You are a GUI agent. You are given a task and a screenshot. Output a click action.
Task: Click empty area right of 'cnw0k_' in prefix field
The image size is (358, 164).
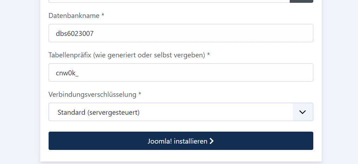(194, 72)
